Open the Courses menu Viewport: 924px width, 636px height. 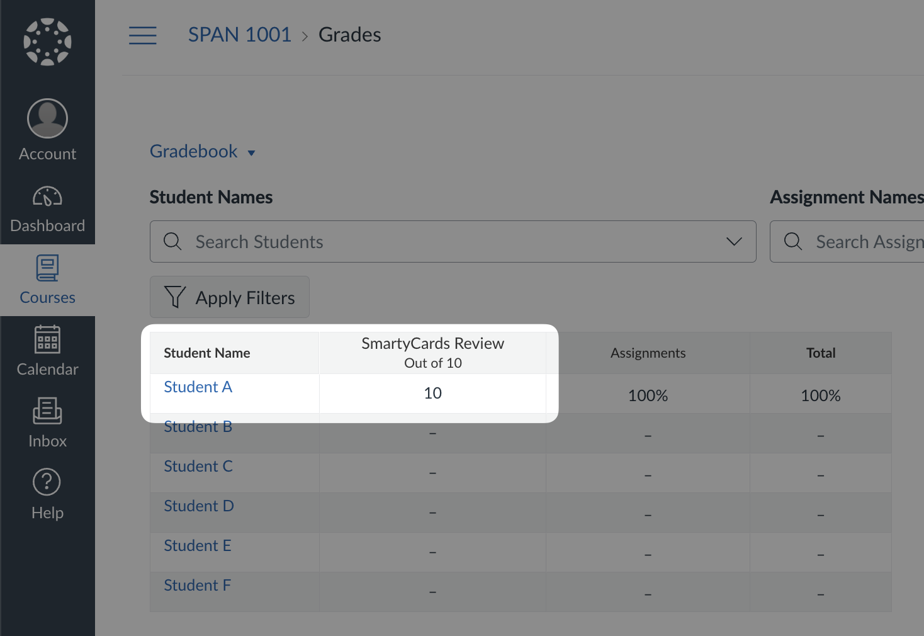47,280
